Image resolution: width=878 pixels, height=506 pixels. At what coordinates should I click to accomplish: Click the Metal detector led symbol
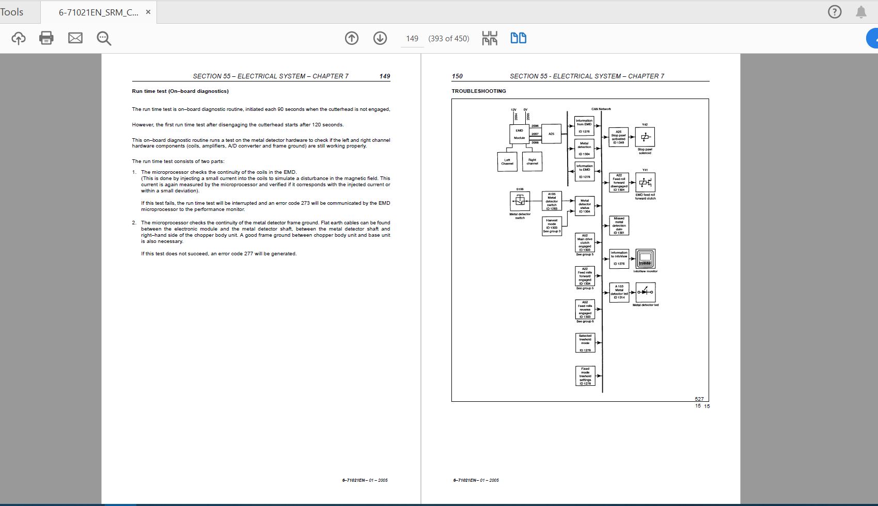click(x=646, y=292)
